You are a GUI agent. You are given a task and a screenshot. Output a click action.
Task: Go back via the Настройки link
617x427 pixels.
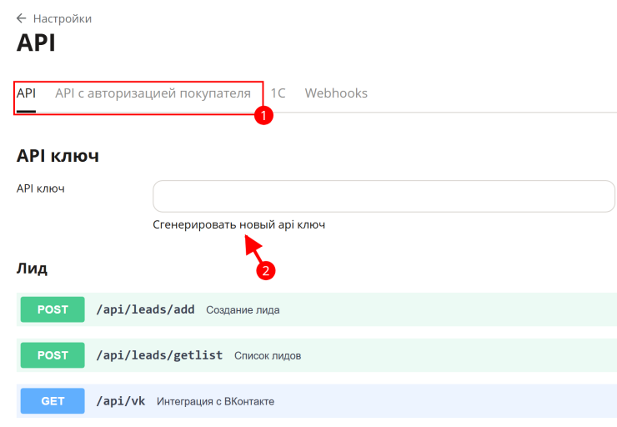coord(63,18)
